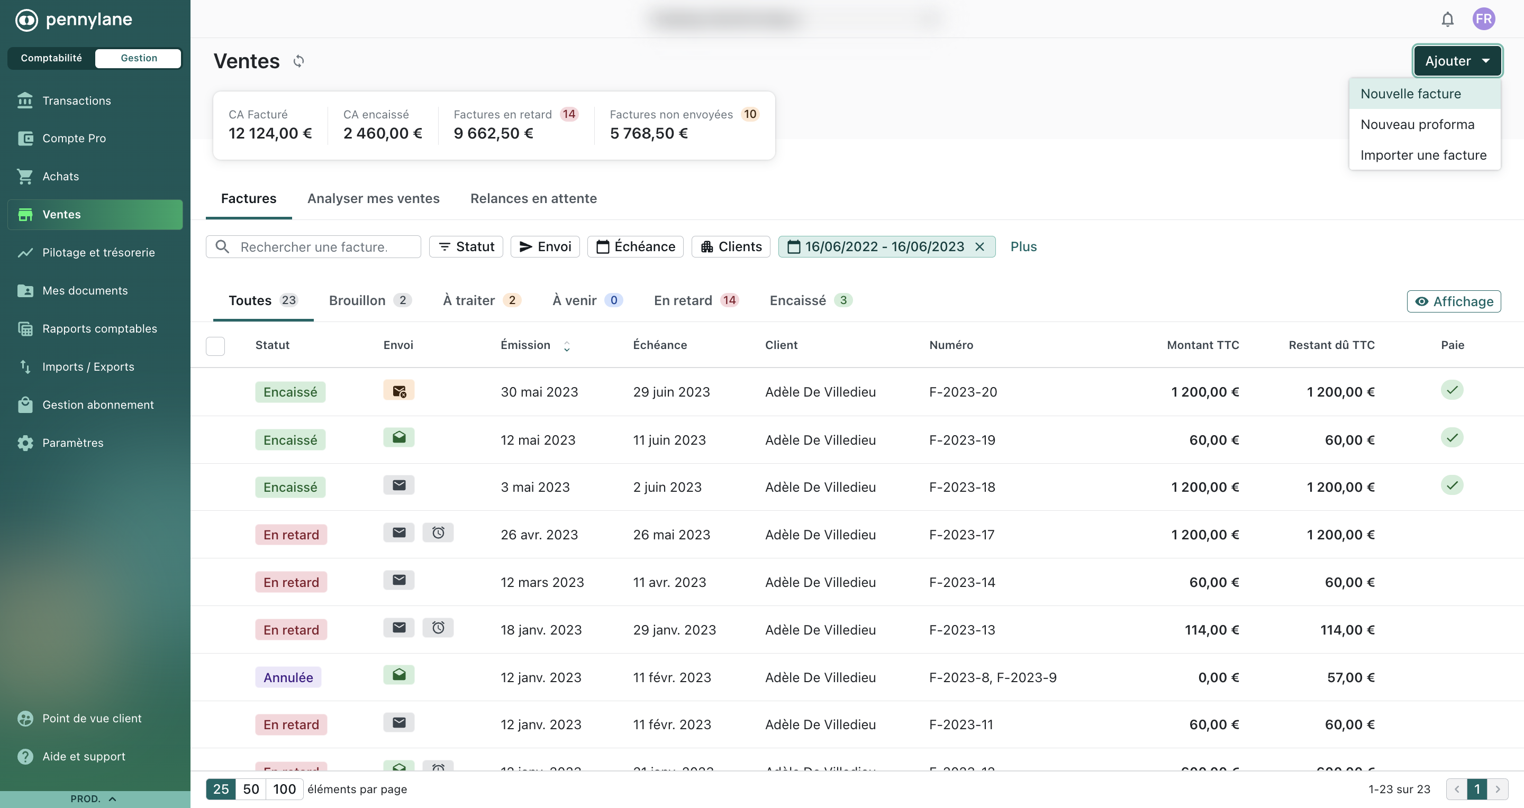
Task: Go to Achats cart icon
Action: (25, 176)
